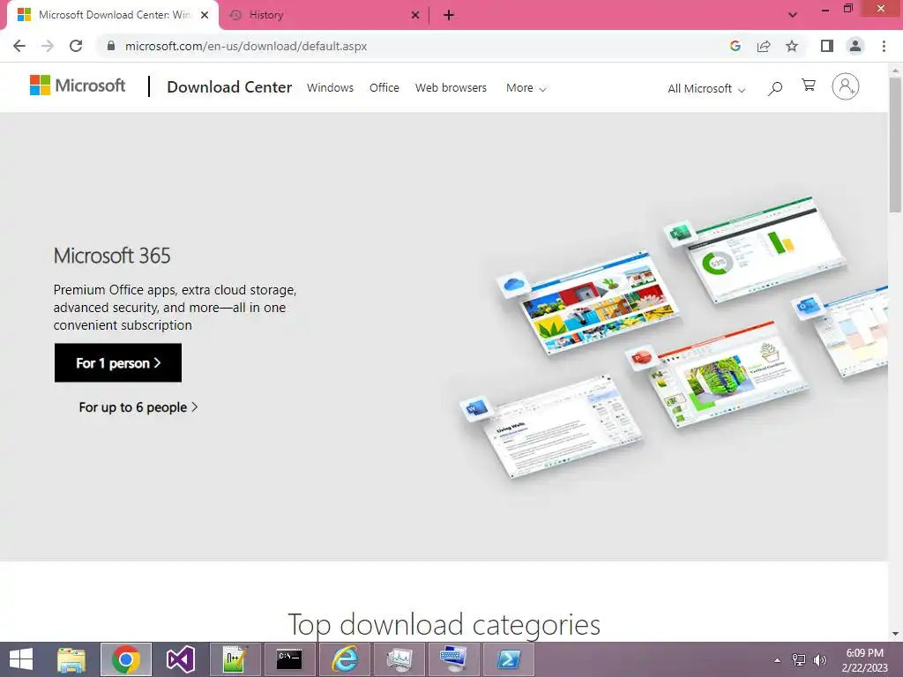This screenshot has width=903, height=677.
Task: Click the Microsoft logo
Action: click(78, 86)
